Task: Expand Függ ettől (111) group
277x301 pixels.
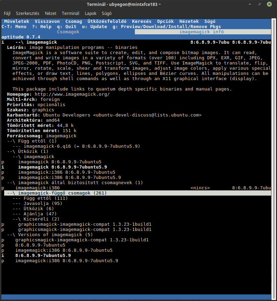Action: click(x=40, y=198)
